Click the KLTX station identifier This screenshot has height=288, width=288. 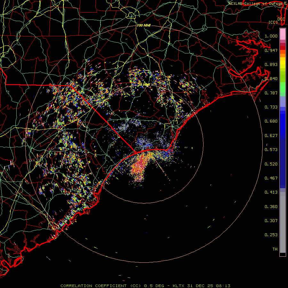click(x=179, y=286)
